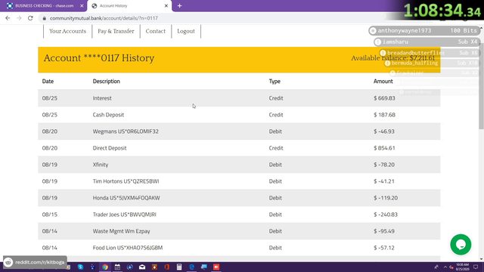Select the Account History browser tab
The image size is (484, 272).
pos(129,6)
